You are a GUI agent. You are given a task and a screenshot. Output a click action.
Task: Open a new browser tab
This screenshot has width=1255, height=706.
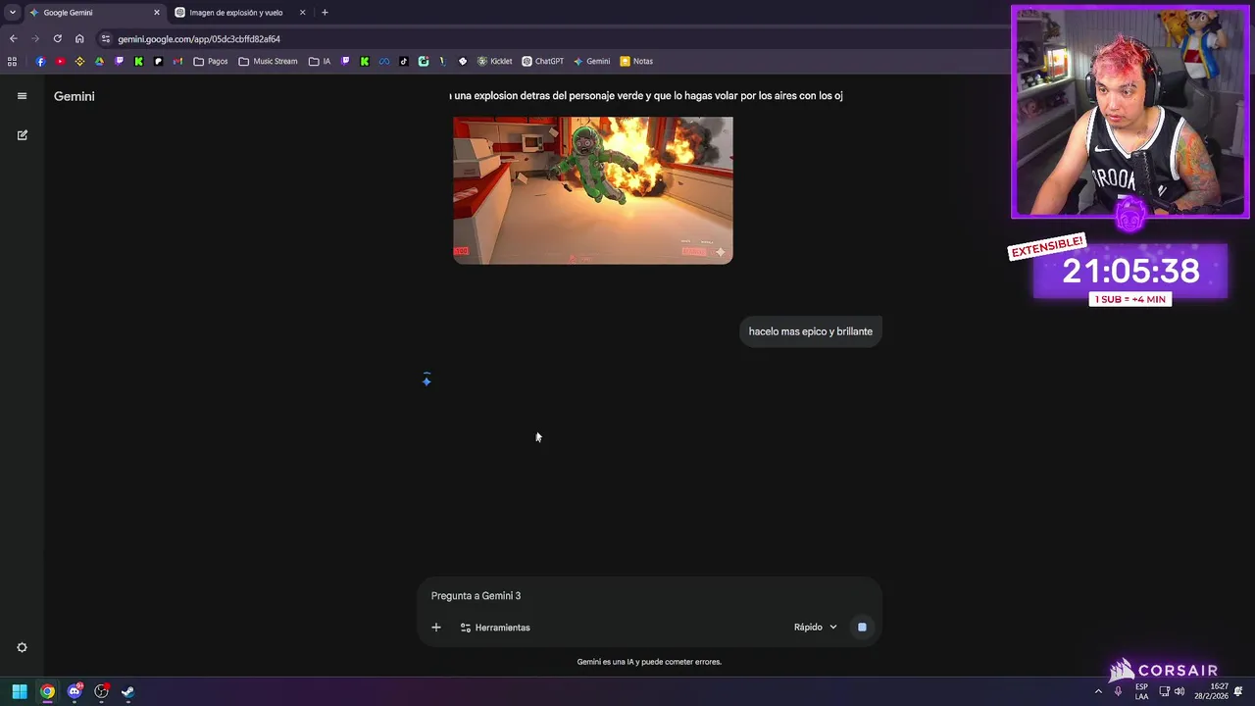[325, 13]
